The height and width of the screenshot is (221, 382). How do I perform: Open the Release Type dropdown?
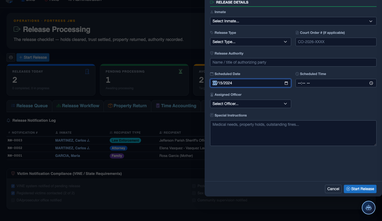pyautogui.click(x=250, y=42)
